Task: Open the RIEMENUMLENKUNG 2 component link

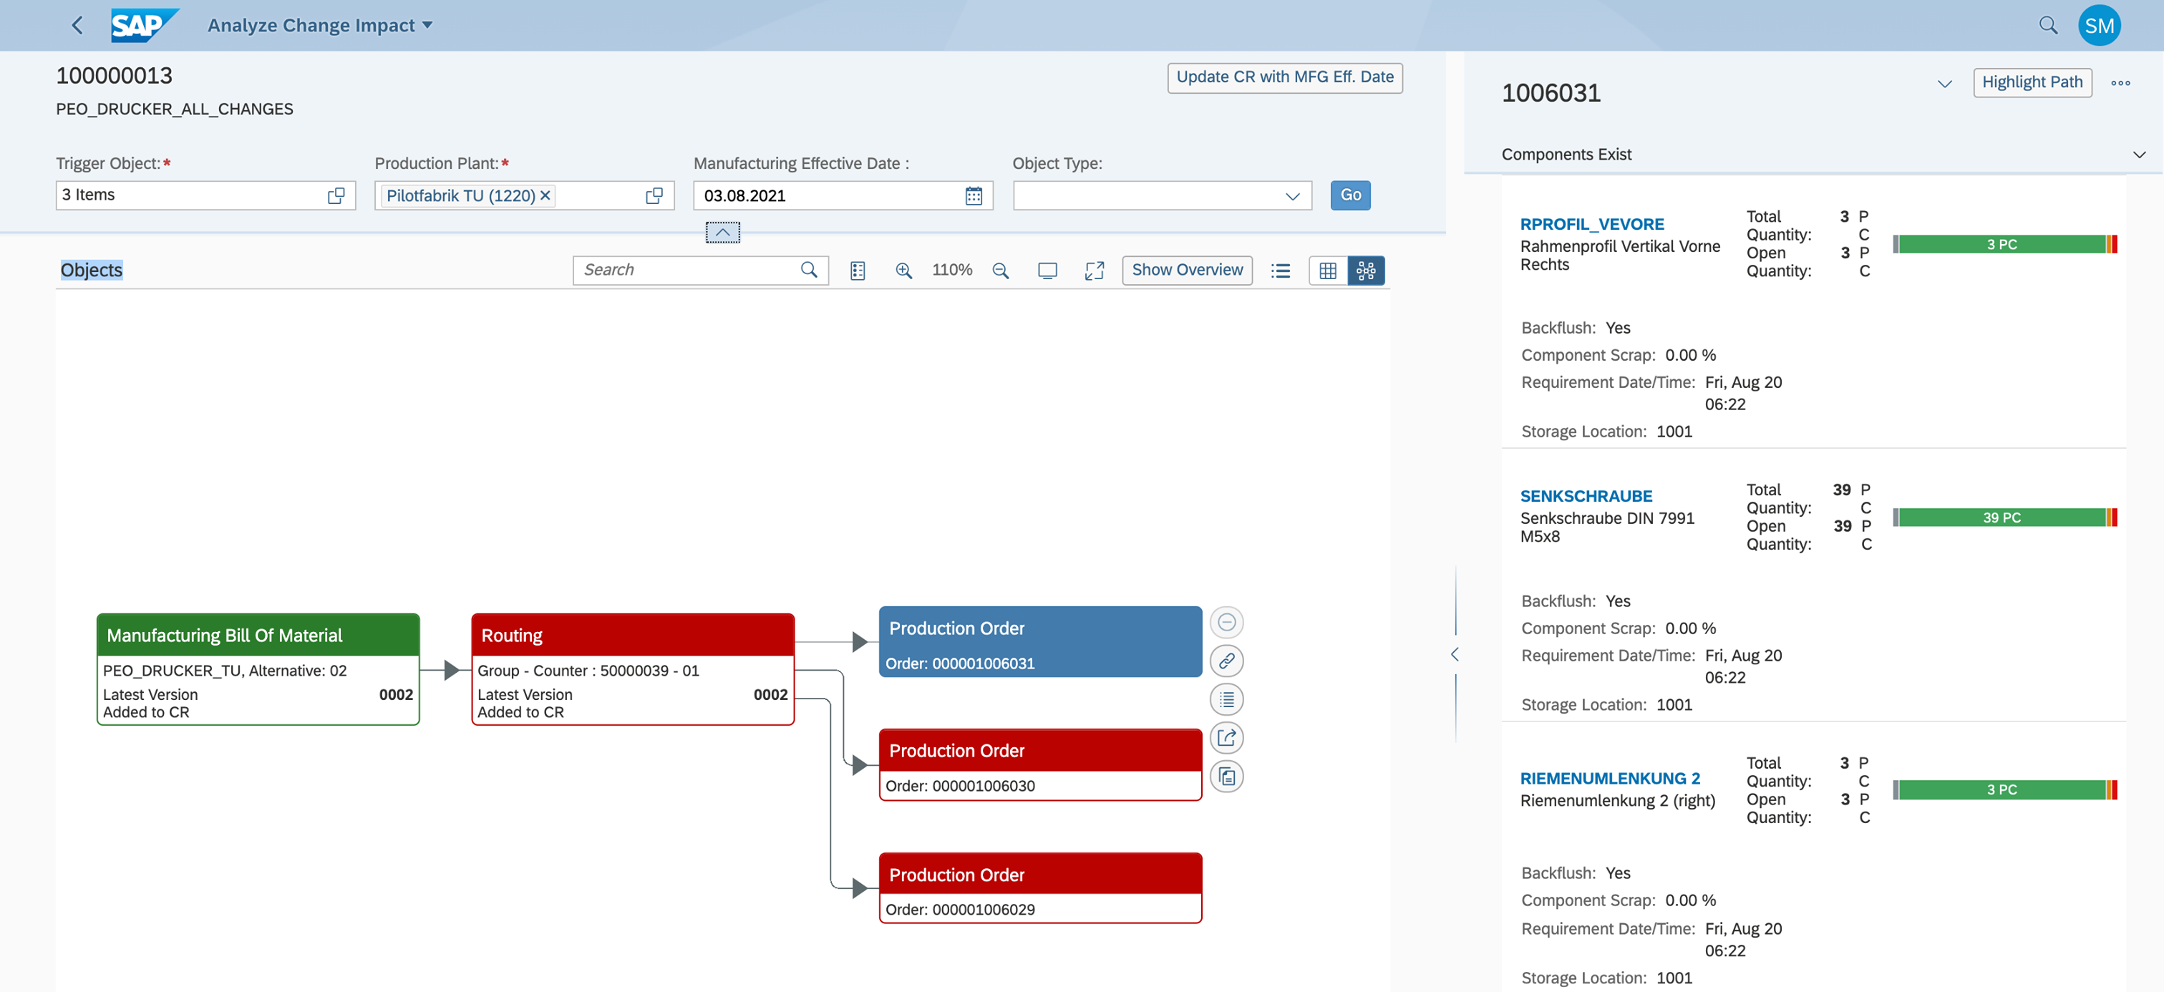Action: pos(1609,778)
